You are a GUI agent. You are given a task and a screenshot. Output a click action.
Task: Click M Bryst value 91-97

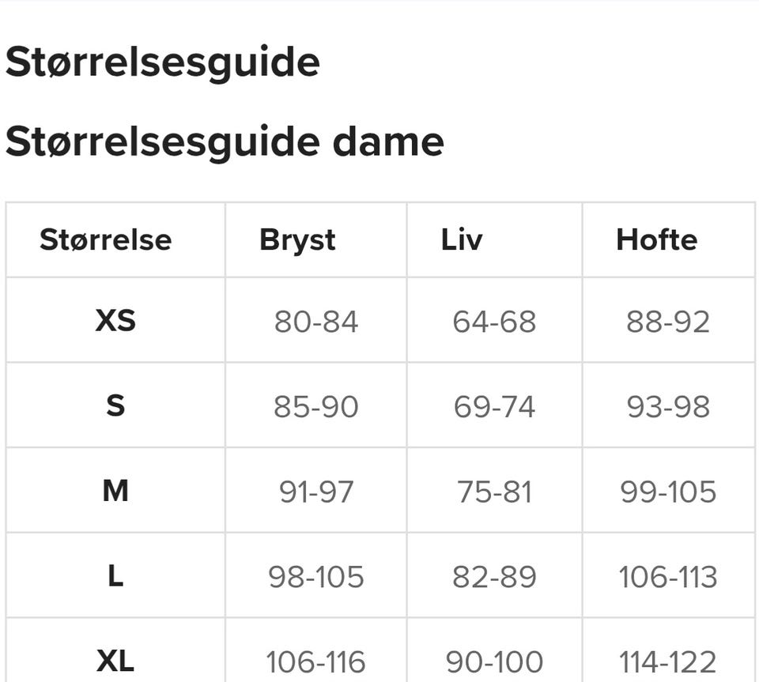[x=316, y=492]
